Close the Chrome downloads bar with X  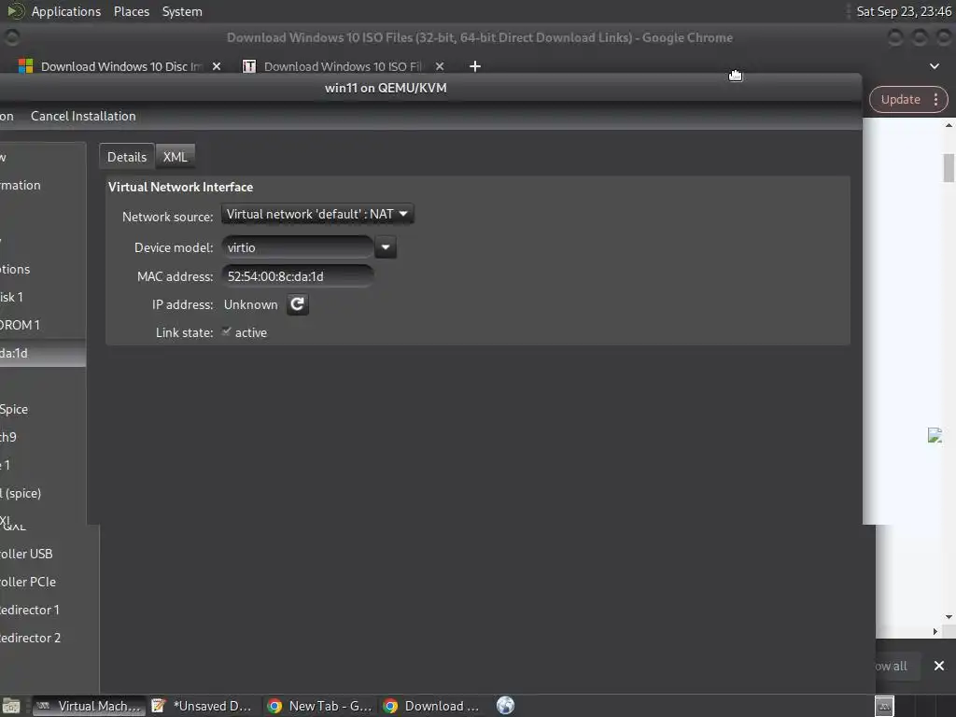tap(939, 666)
